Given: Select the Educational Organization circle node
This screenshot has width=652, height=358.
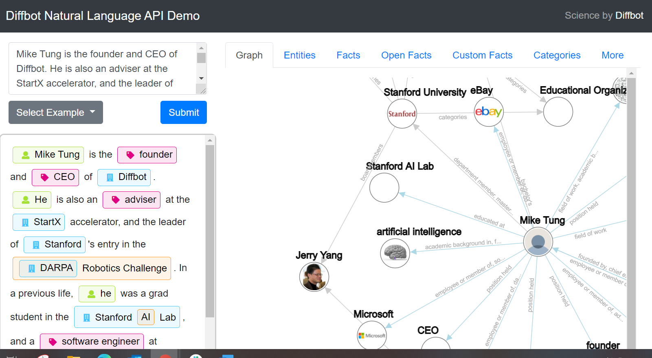Looking at the screenshot, I should (x=558, y=112).
